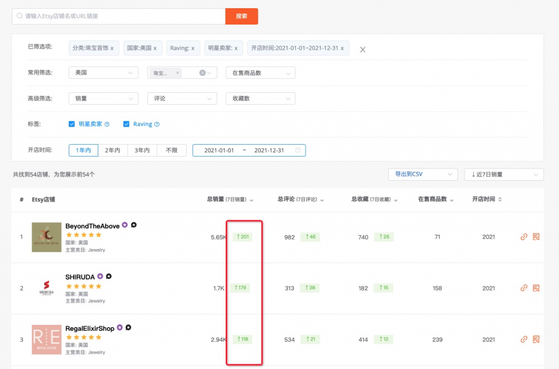
Task: Click the help icon next to Raving
Action: coord(157,124)
